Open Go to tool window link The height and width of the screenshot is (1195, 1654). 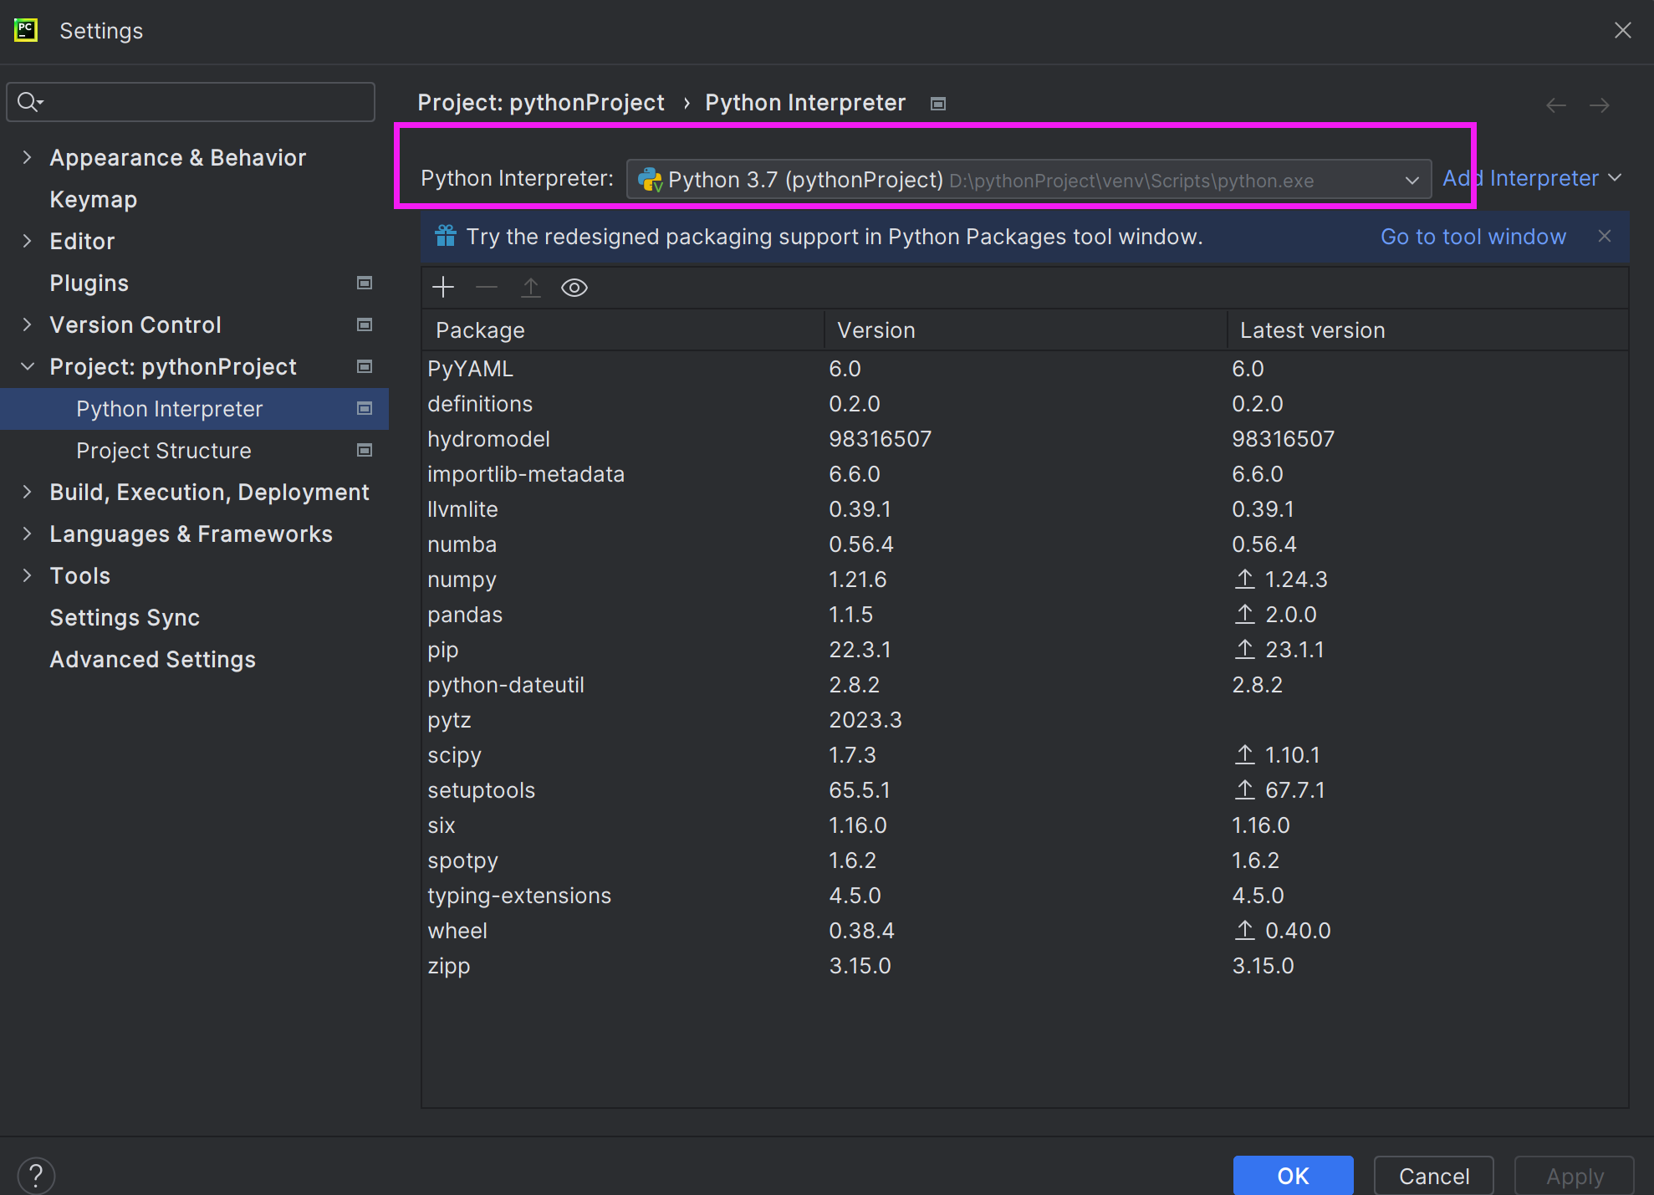pos(1473,237)
